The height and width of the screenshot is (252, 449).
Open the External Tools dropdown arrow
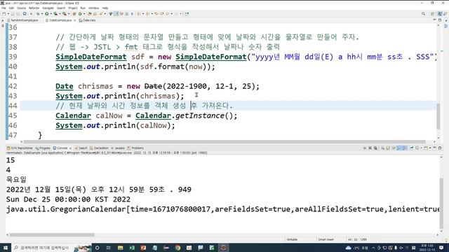pyautogui.click(x=69, y=14)
